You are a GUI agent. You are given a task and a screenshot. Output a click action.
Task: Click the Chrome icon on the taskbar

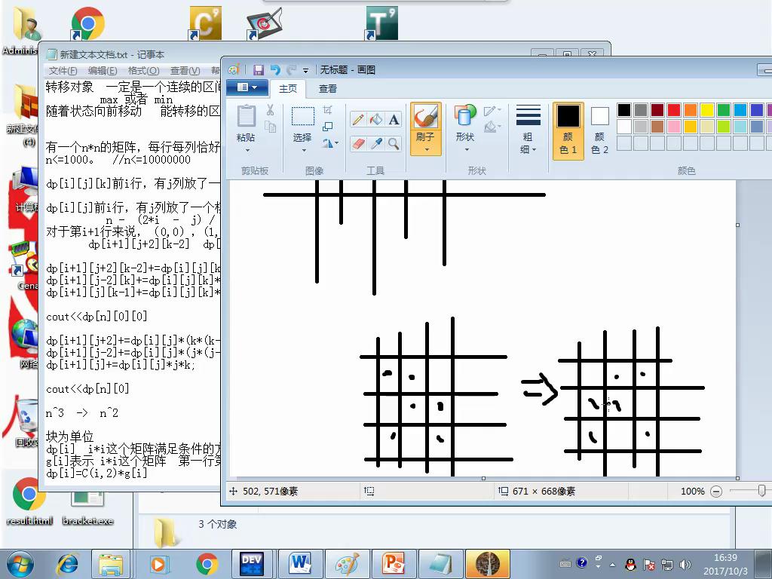(x=207, y=564)
